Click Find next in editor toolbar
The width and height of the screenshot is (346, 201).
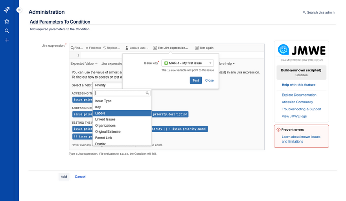pyautogui.click(x=93, y=48)
